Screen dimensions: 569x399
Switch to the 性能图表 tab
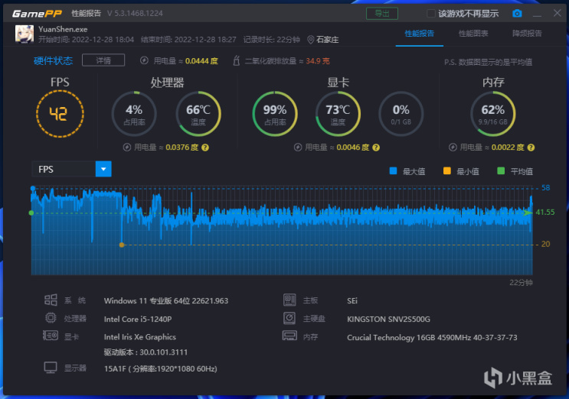[473, 34]
